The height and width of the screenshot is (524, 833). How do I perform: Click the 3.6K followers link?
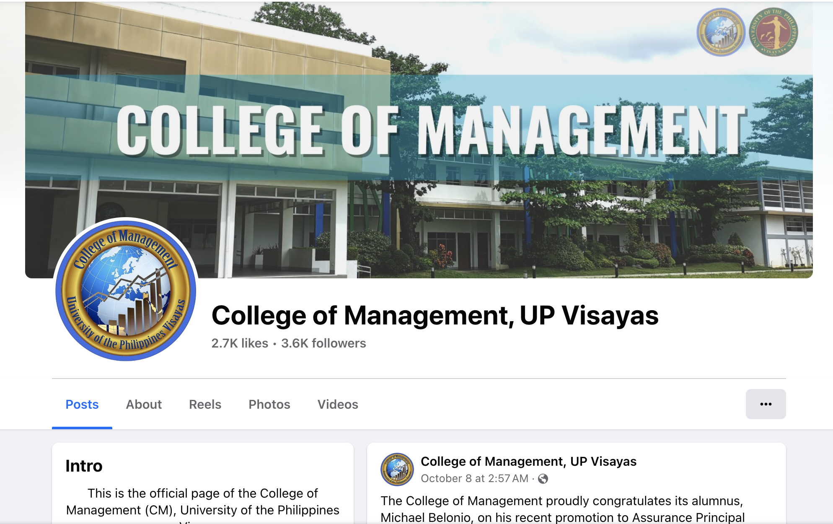323,343
